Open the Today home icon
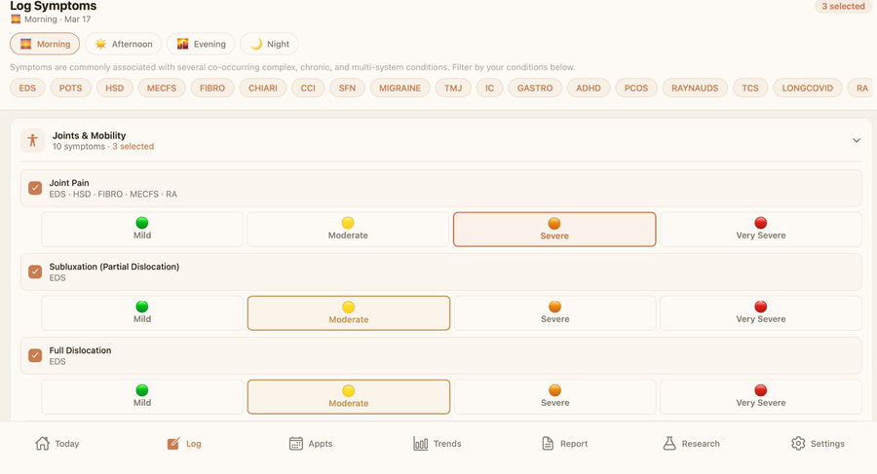This screenshot has width=877, height=474. [43, 443]
